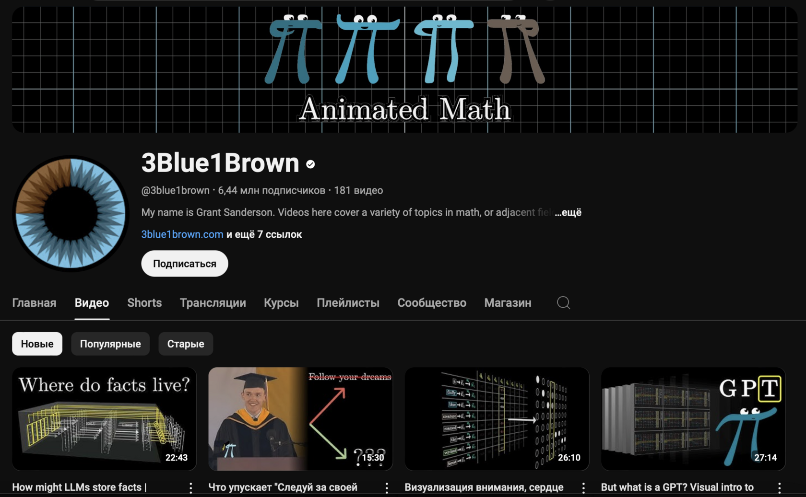The image size is (806, 497).
Task: Open the Трансляции tab
Action: 213,303
